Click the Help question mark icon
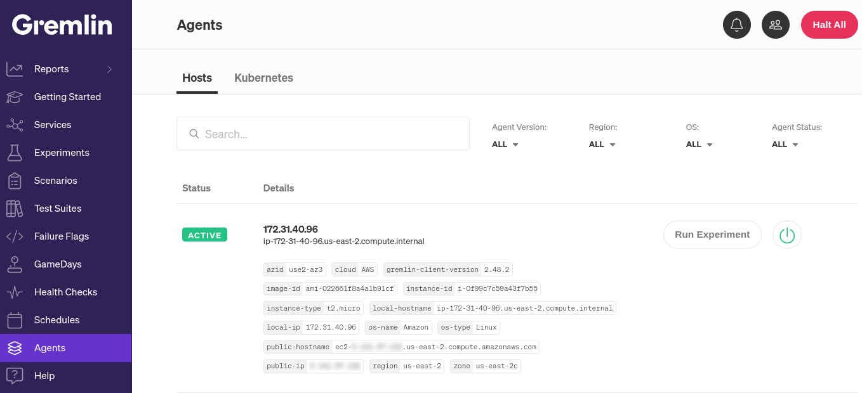The width and height of the screenshot is (862, 393). pos(15,376)
